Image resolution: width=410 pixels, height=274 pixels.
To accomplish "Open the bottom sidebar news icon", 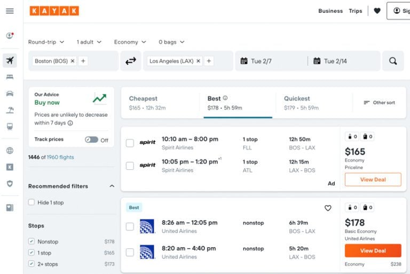I will [10, 208].
